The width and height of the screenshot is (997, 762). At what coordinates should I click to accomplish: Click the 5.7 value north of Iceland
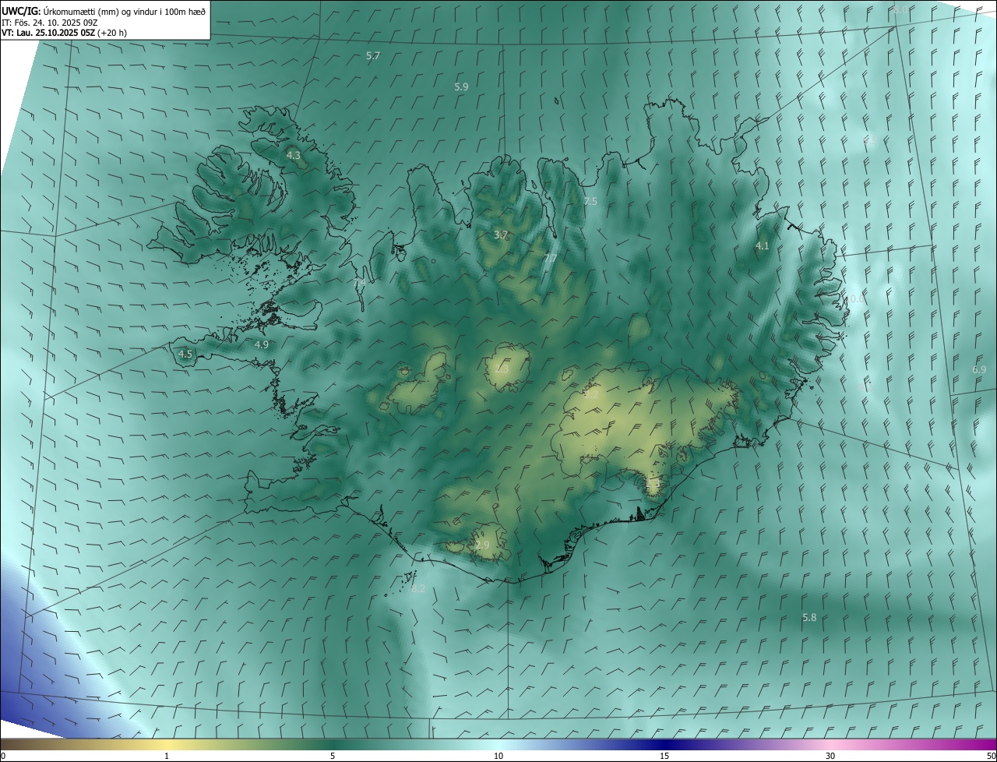pyautogui.click(x=373, y=56)
